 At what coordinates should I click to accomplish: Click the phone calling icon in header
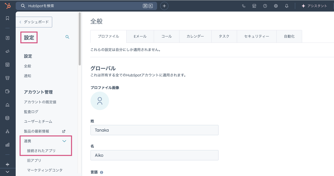click(243, 6)
